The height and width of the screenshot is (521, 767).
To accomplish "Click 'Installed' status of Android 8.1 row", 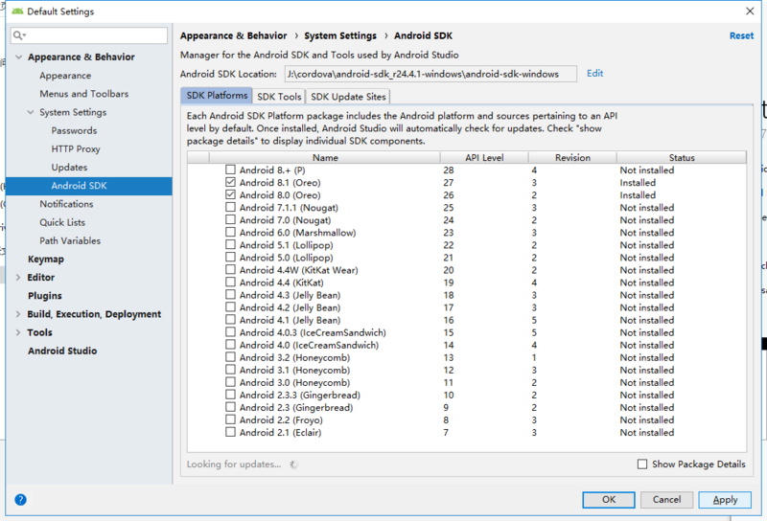I will 638,182.
